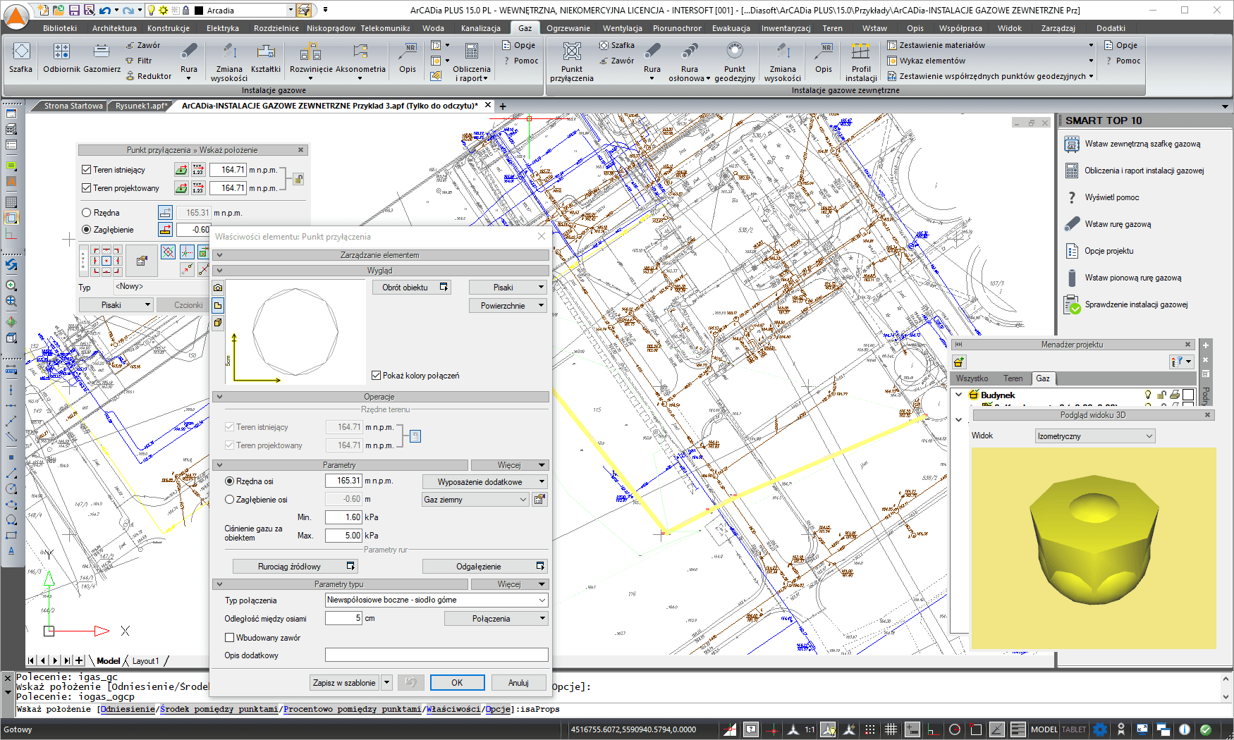
Task: Click the Odległość między osiami field
Action: coord(343,618)
